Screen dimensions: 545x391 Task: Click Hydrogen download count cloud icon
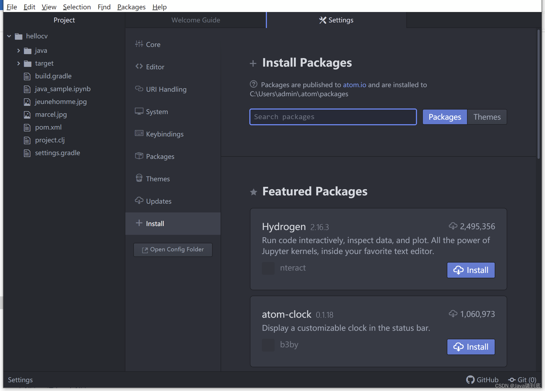click(453, 226)
